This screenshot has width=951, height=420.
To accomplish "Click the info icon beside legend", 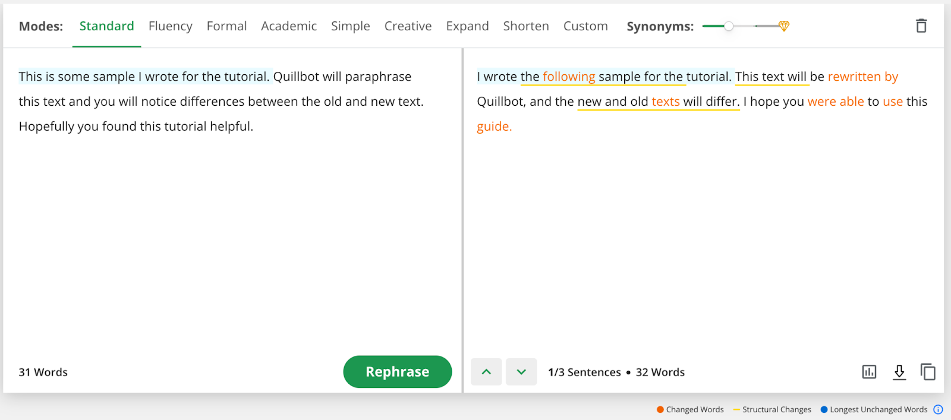I will pyautogui.click(x=938, y=409).
